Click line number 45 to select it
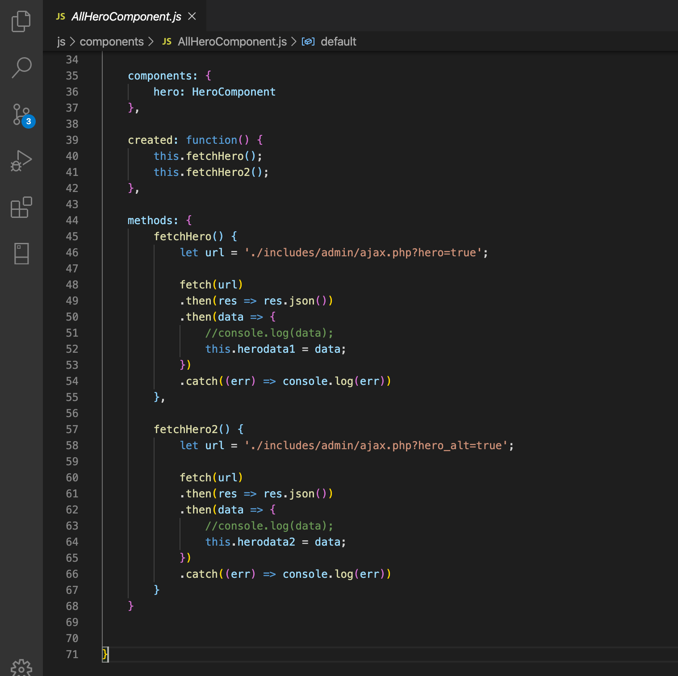The image size is (678, 676). pyautogui.click(x=72, y=236)
